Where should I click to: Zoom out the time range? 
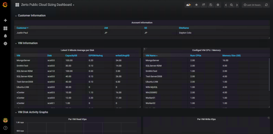pos(231,5)
